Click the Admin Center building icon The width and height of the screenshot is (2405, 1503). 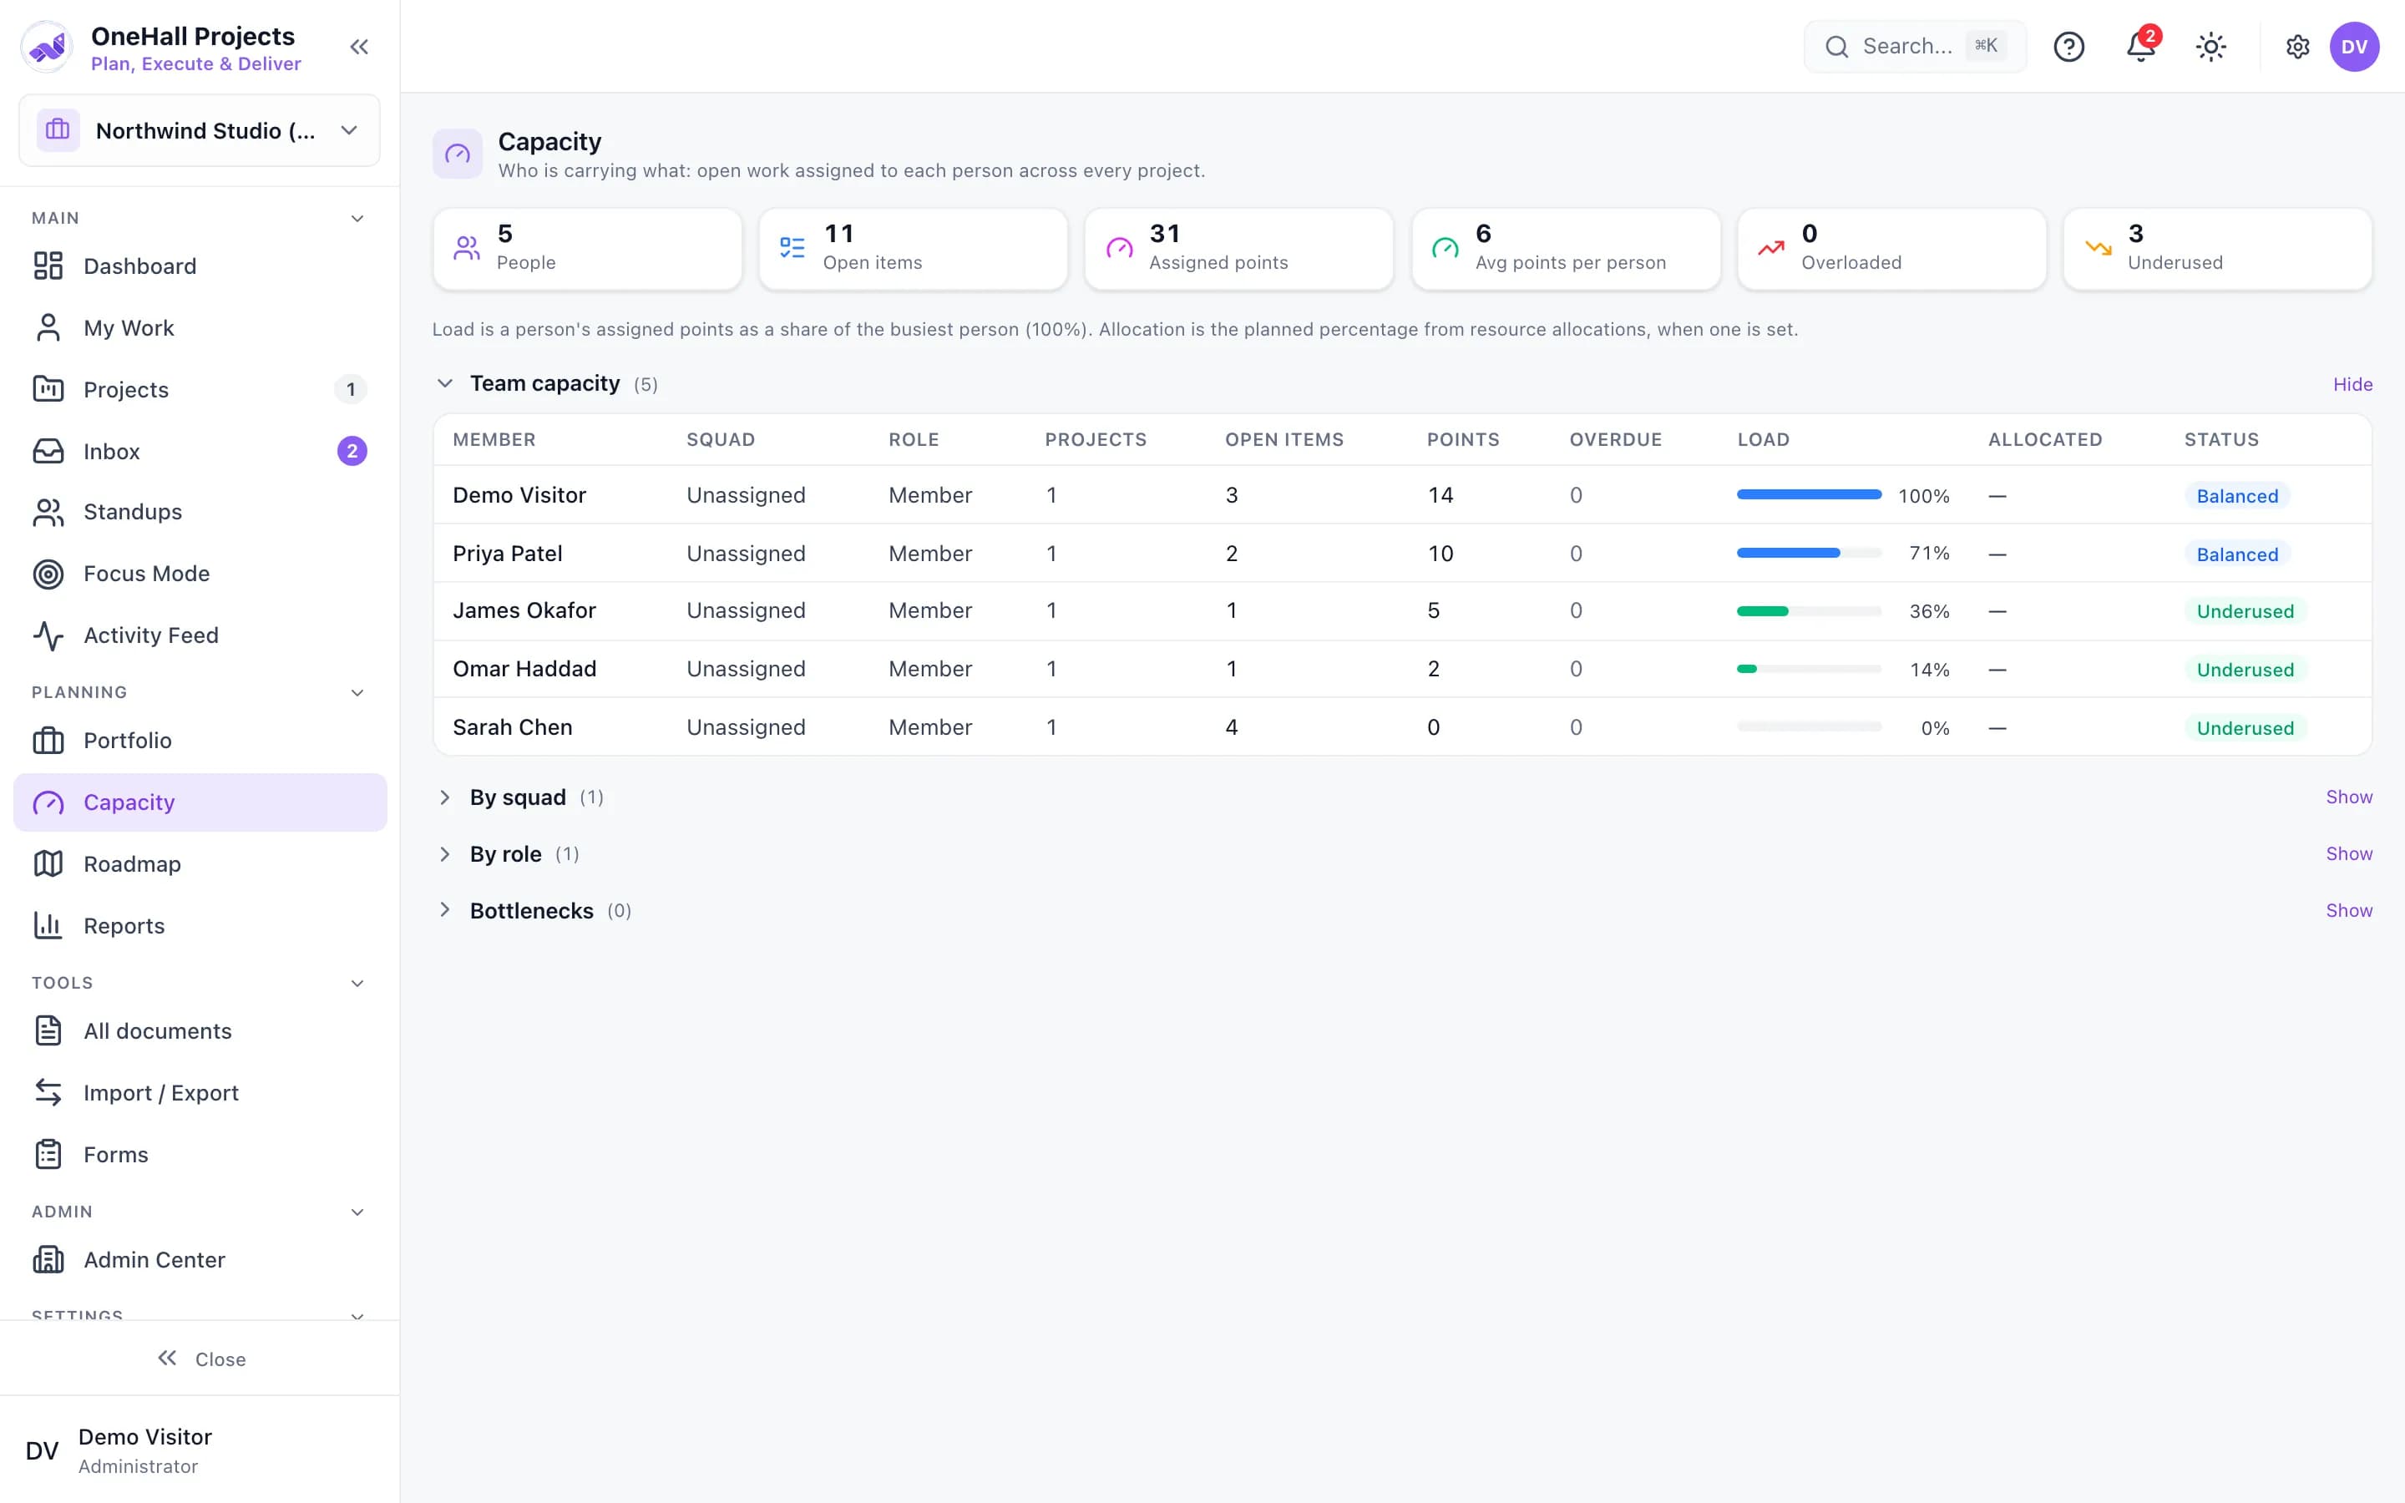pos(48,1259)
